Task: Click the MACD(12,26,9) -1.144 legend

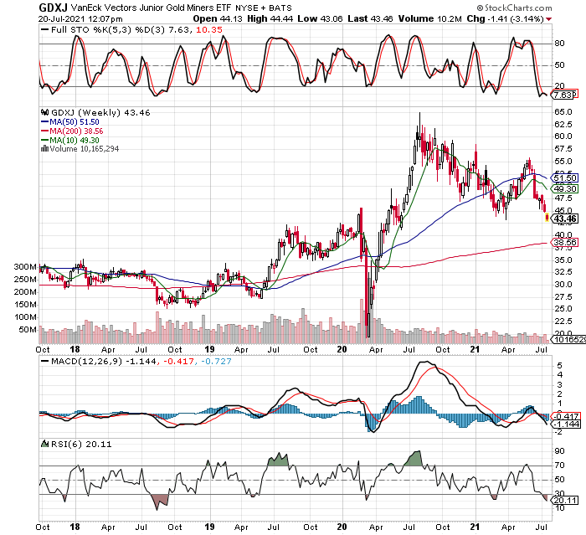Action: point(104,362)
